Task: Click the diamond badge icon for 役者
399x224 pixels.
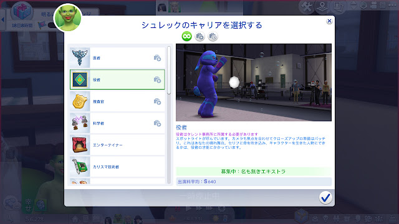Action: click(80, 80)
